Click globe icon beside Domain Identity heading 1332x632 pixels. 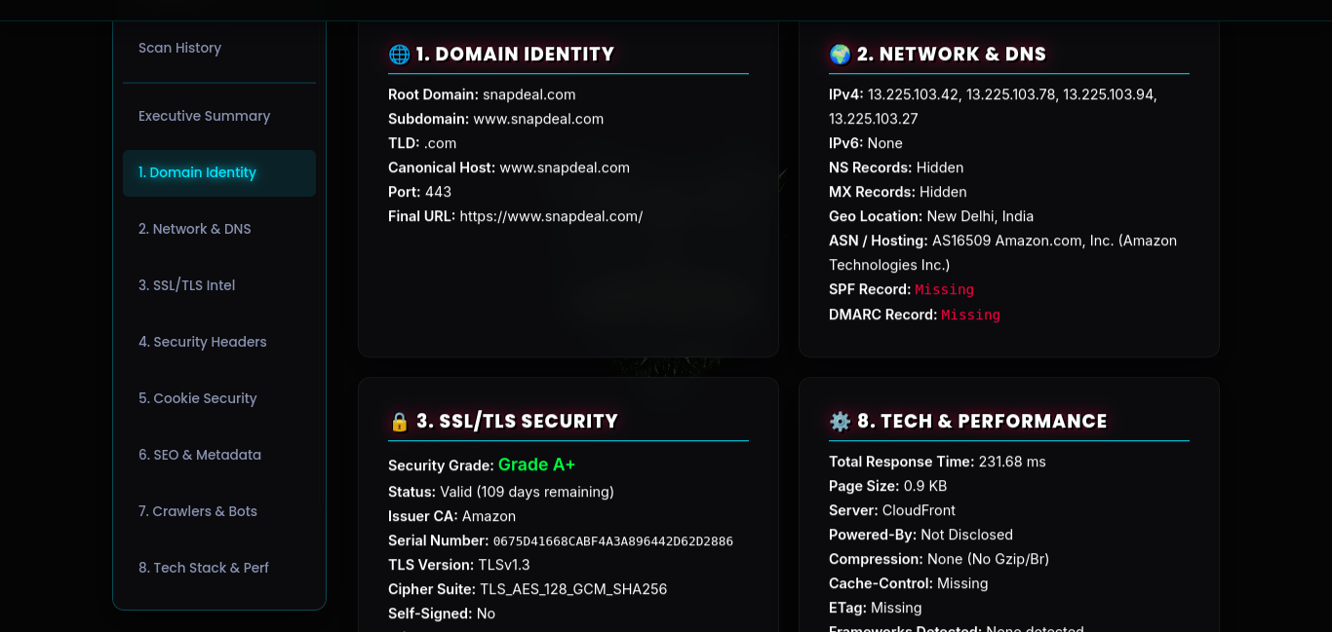[x=399, y=55]
